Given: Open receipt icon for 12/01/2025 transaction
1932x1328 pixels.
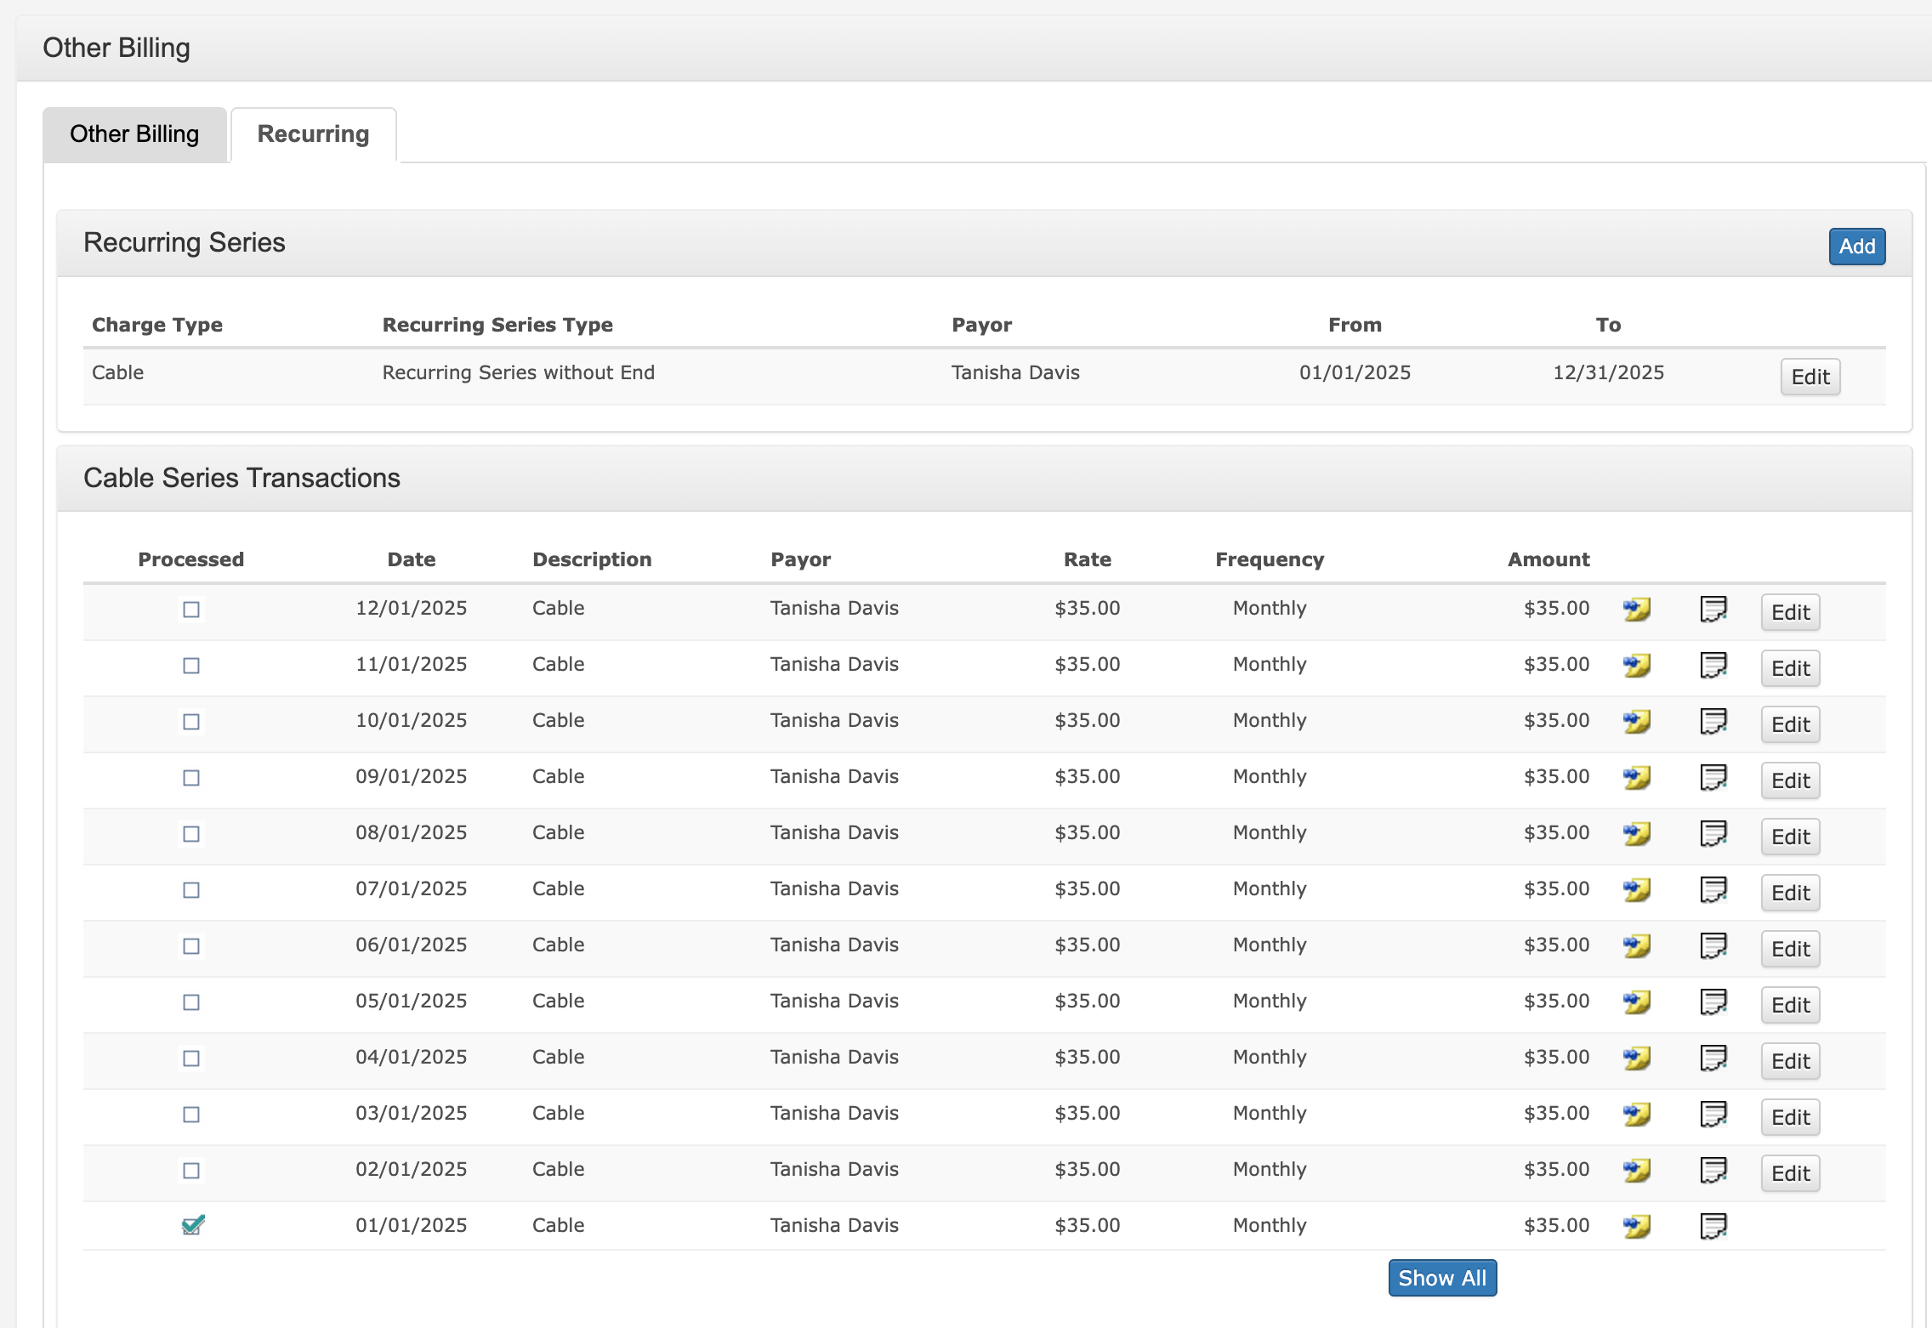Looking at the screenshot, I should (1713, 610).
